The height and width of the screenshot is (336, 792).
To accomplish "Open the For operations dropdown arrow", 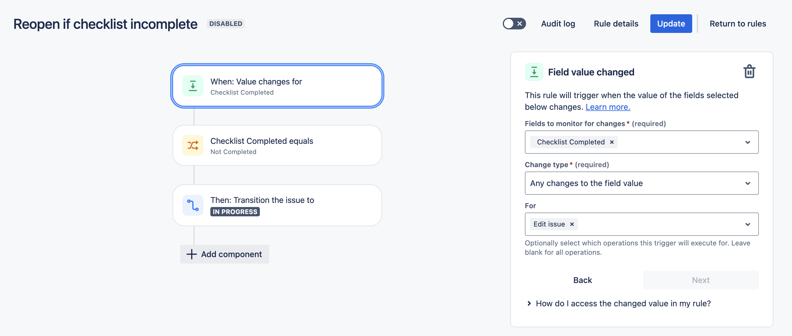I will tap(747, 224).
